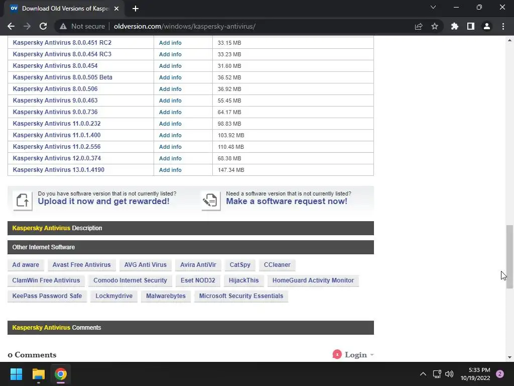The height and width of the screenshot is (386, 514).
Task: Click the scrollbar down arrow
Action: (509, 357)
